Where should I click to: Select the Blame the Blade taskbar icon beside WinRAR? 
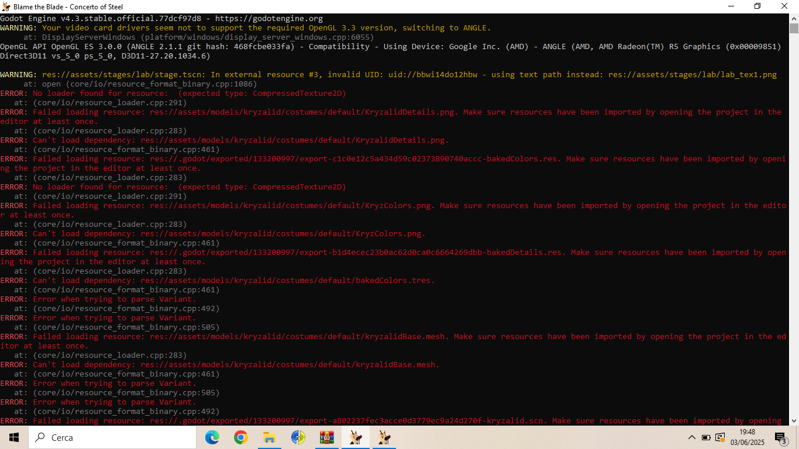pos(355,437)
